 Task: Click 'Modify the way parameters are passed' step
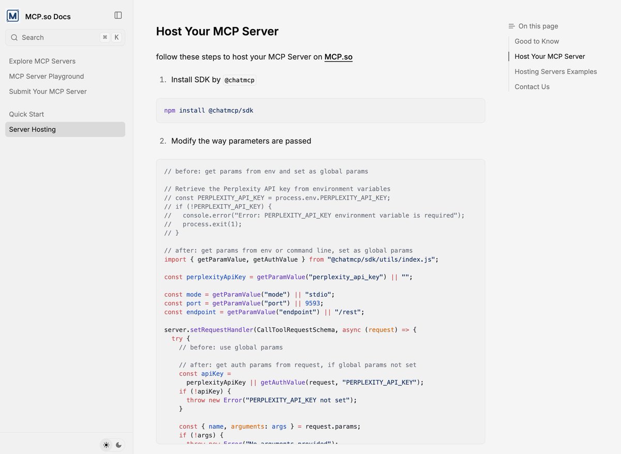click(x=241, y=141)
